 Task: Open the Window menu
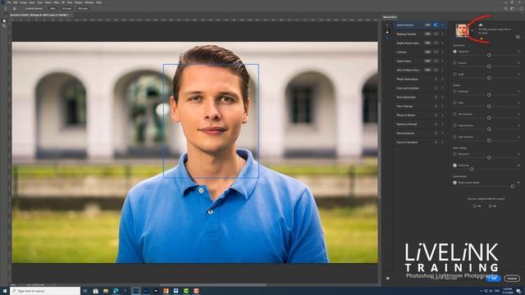[x=89, y=2]
